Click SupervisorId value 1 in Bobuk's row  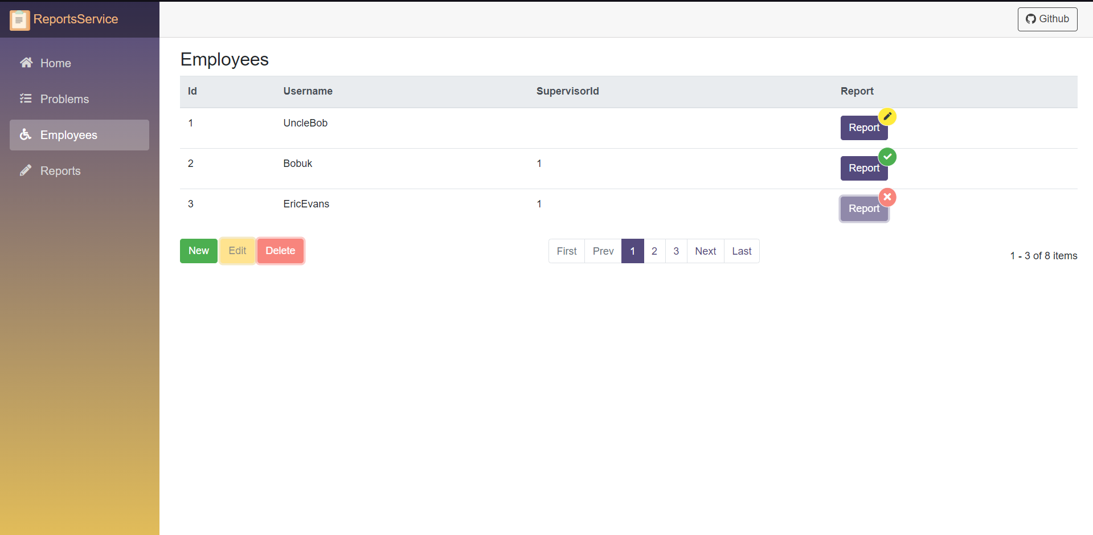click(539, 164)
